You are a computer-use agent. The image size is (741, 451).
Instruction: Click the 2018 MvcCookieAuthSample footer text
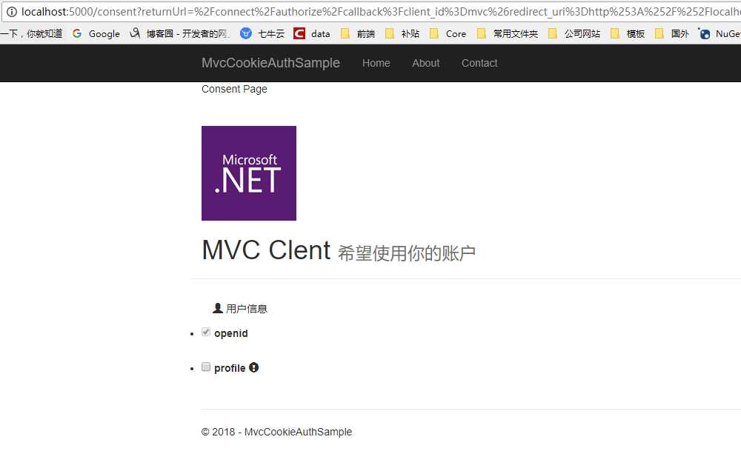pos(277,432)
